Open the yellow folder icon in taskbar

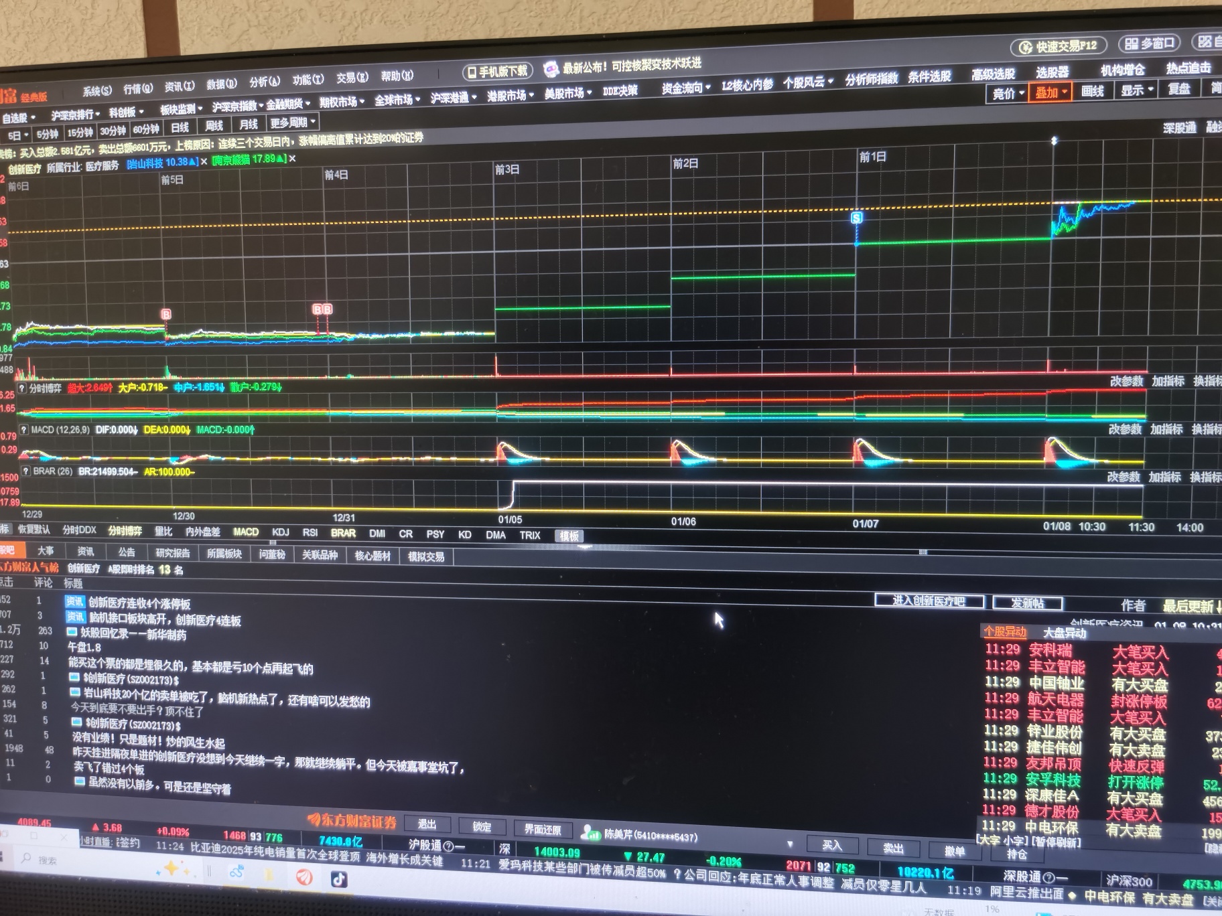click(x=269, y=874)
